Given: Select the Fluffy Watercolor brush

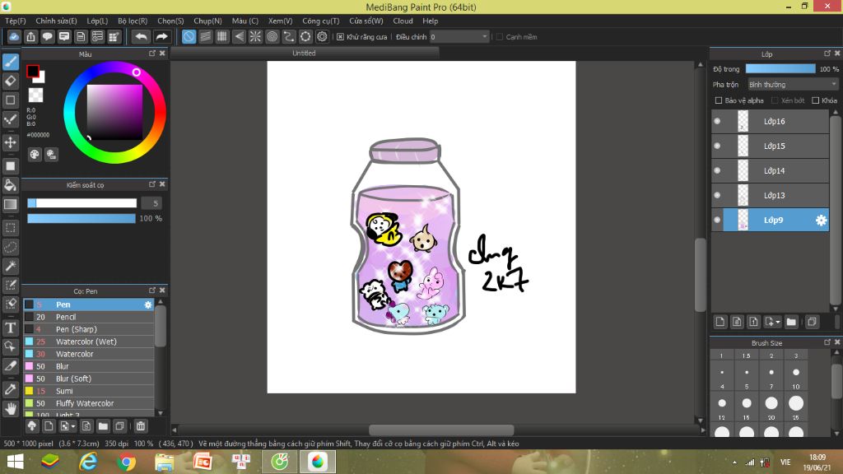Looking at the screenshot, I should (89, 403).
